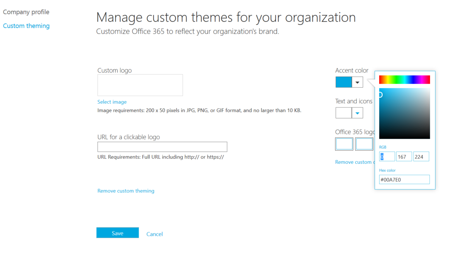Edit the red RGB value field
Viewport: 458px width, 265px height.
[x=387, y=156]
